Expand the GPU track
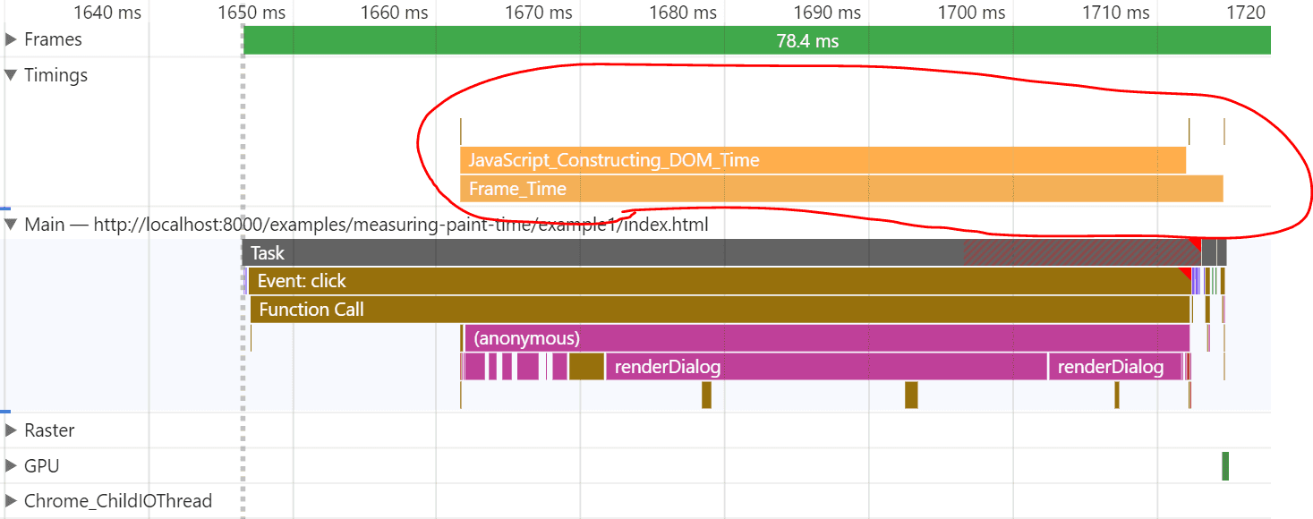 pyautogui.click(x=10, y=465)
